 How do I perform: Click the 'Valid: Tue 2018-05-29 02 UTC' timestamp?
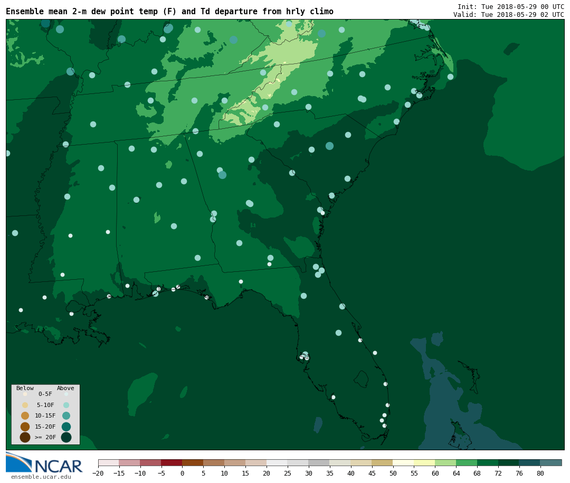click(x=508, y=15)
